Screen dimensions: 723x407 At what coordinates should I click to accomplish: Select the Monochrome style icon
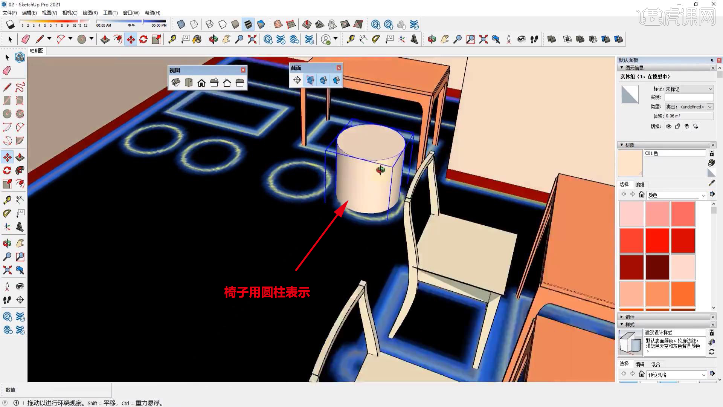point(261,24)
